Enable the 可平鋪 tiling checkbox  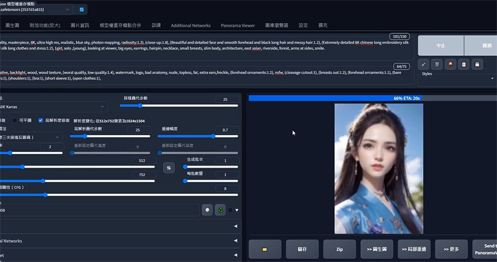(14, 121)
